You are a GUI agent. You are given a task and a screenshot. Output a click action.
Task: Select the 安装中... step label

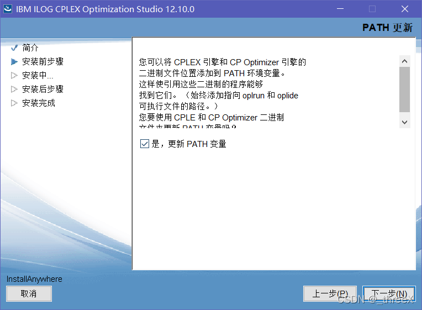[x=38, y=75]
